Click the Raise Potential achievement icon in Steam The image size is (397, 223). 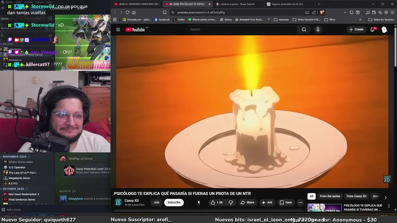coord(69,171)
